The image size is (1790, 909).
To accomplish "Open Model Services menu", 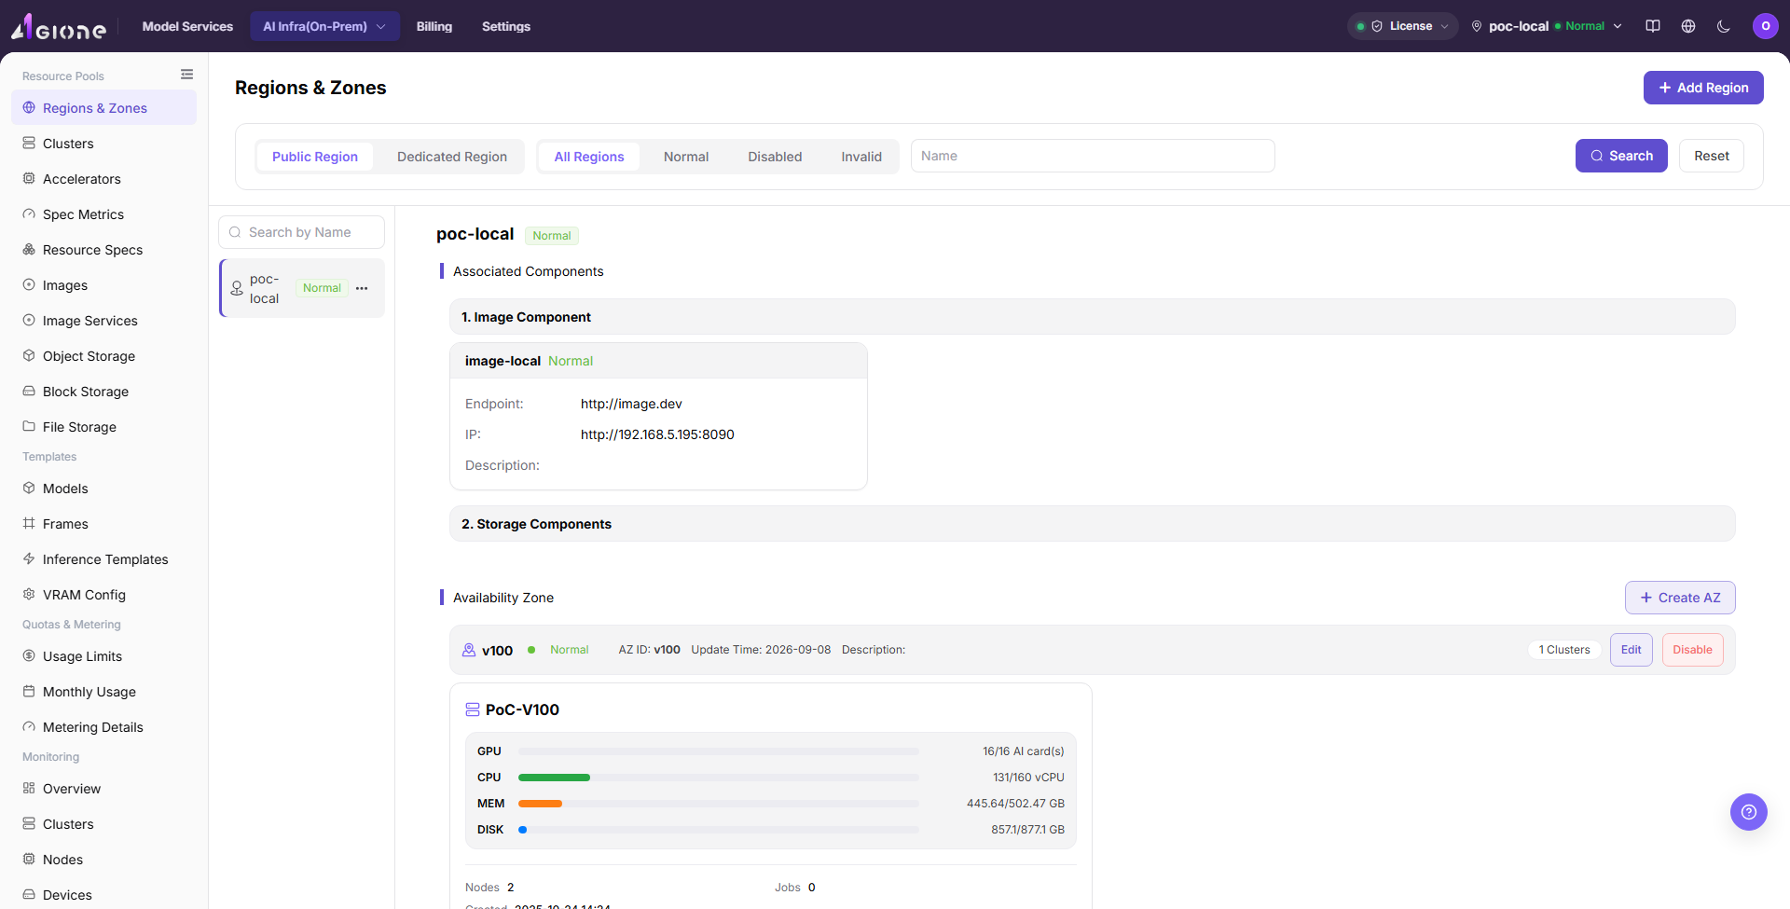I will tap(187, 26).
